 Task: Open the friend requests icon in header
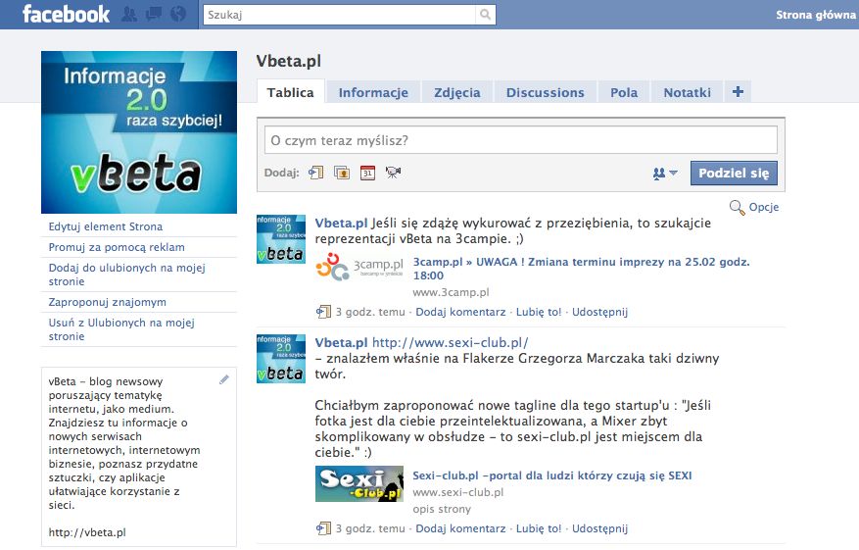point(129,14)
